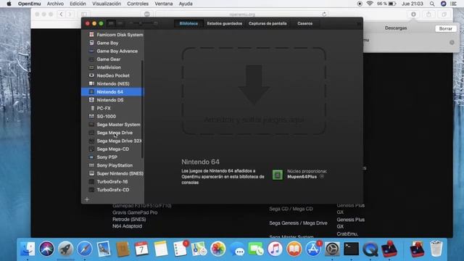Open Trash from the Dock
The image size is (464, 261).
point(436,249)
